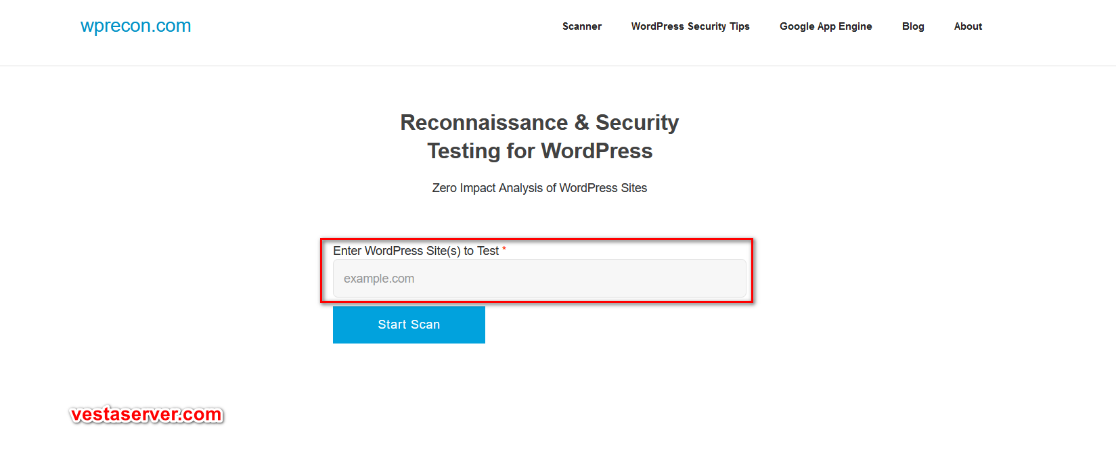The width and height of the screenshot is (1116, 449).
Task: Focus the WordPress site input field
Action: click(x=539, y=279)
